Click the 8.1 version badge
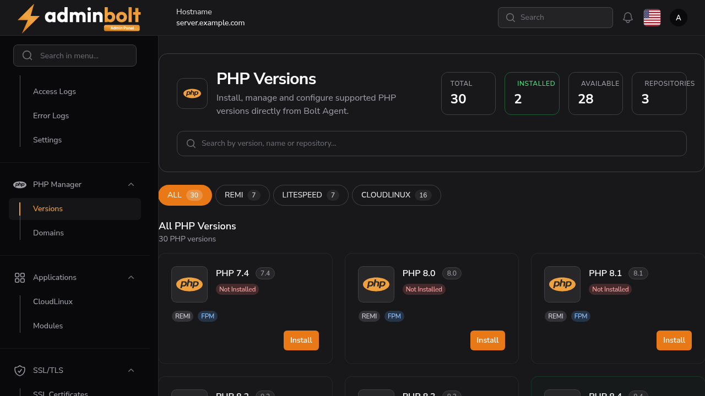Viewport: 705px width, 396px height. point(638,273)
